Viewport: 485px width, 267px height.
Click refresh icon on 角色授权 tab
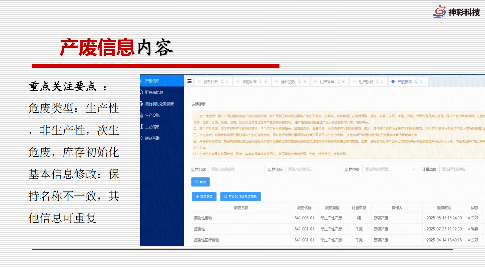tap(299, 81)
